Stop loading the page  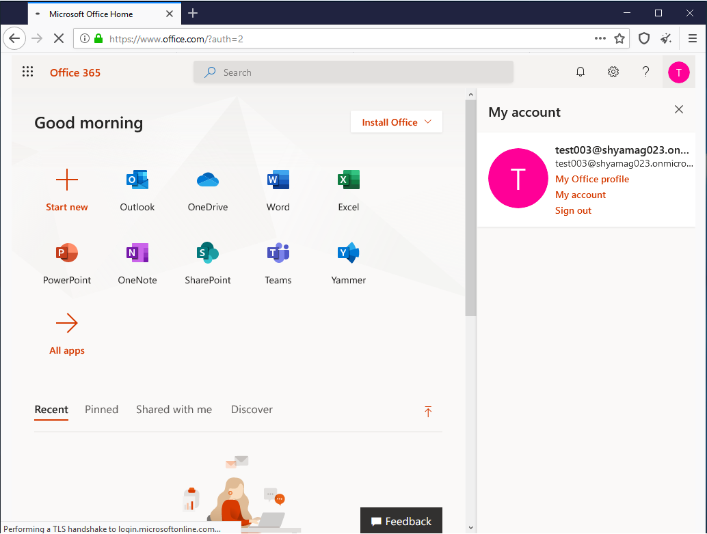pos(59,39)
